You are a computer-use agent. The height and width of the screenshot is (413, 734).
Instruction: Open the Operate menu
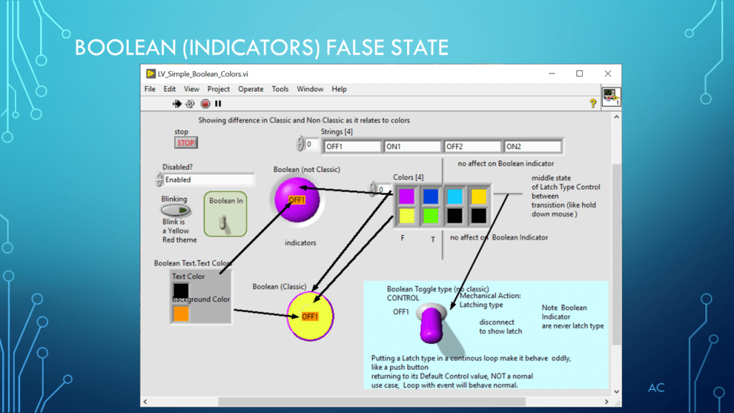tap(251, 89)
